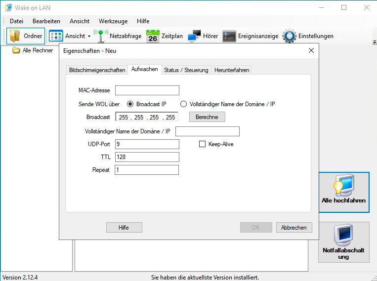The width and height of the screenshot is (377, 281).
Task: Click the Alle hochfahren button
Action: (x=343, y=192)
